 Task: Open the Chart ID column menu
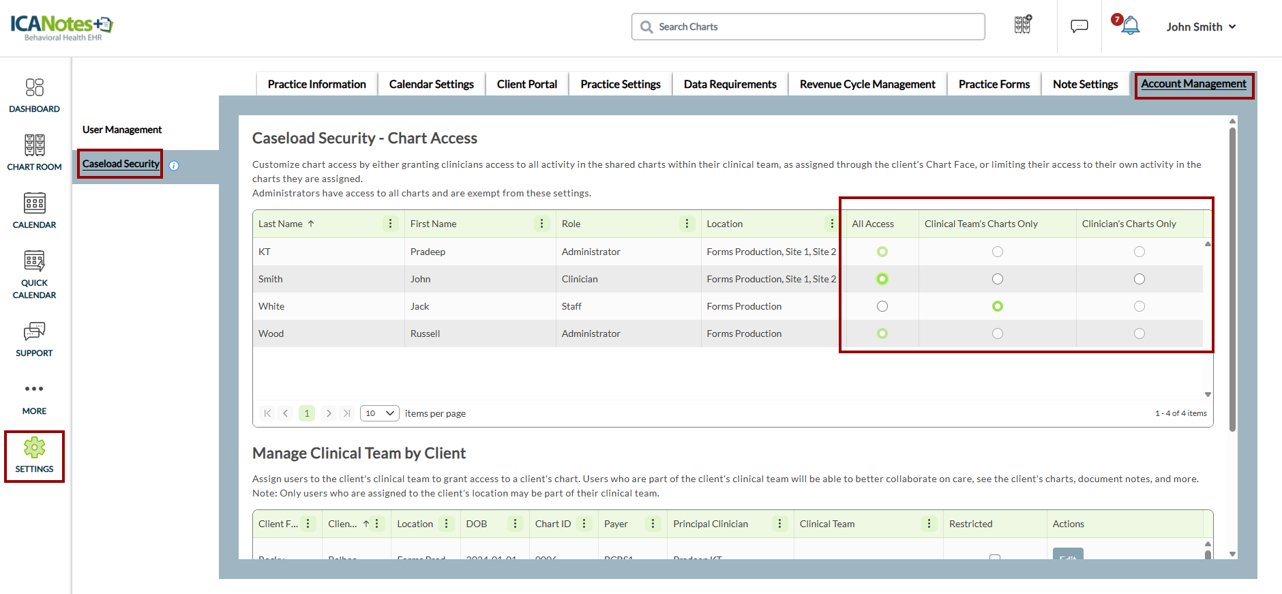pyautogui.click(x=584, y=524)
